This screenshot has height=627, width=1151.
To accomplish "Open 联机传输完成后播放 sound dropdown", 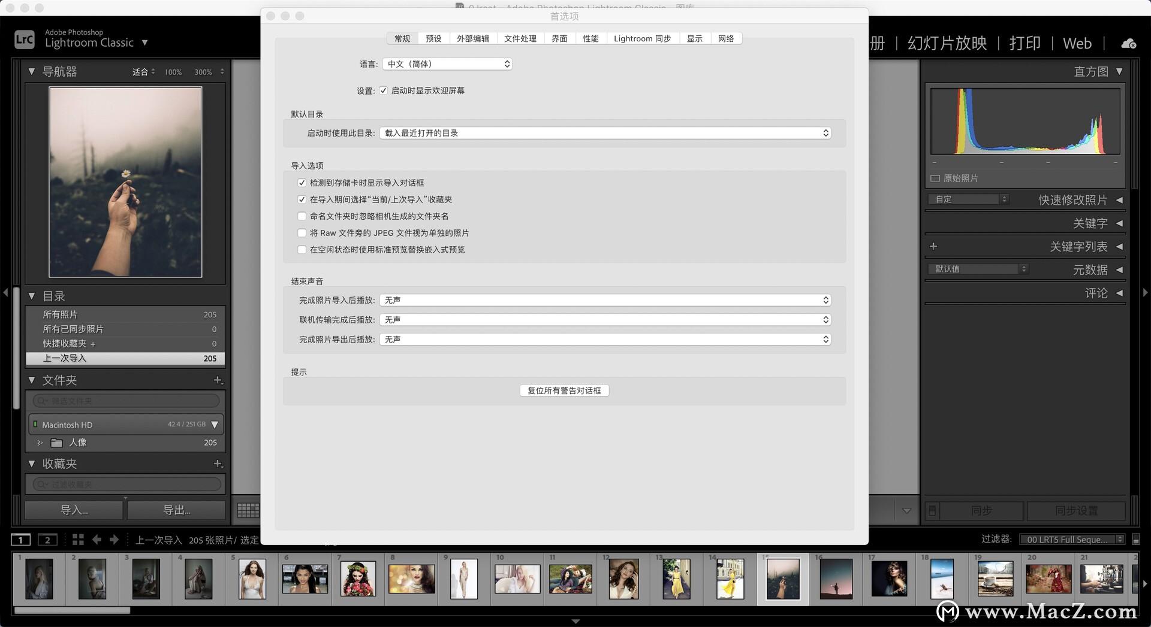I will click(x=605, y=320).
